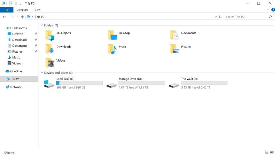Open the Computer ribbon tab

click(22, 10)
